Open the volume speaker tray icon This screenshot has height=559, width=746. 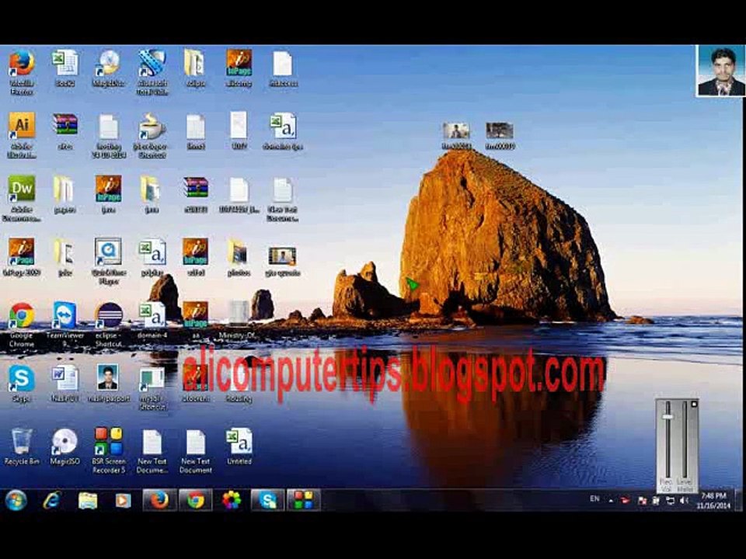click(x=684, y=501)
